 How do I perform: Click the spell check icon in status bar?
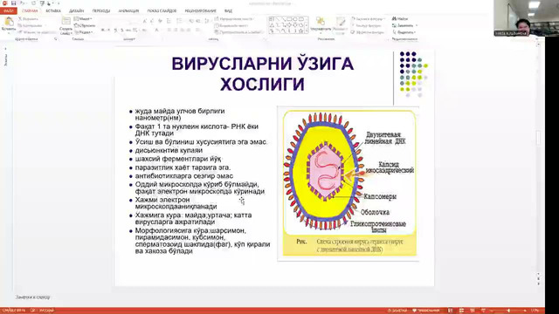click(33, 311)
